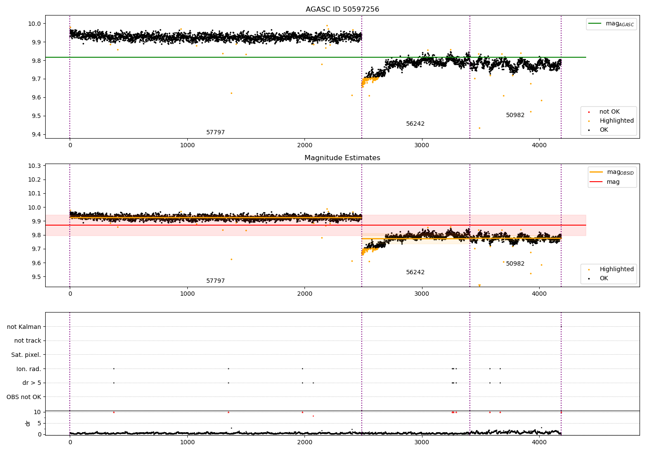Click the 'OBS not OK' flag row label

tap(24, 397)
